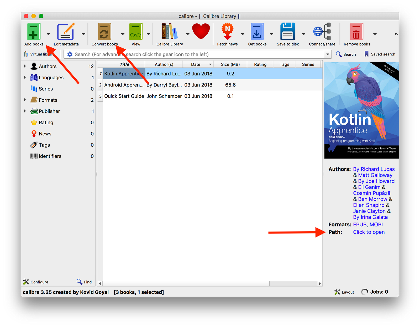
Task: Sort by Date column header
Action: click(198, 64)
